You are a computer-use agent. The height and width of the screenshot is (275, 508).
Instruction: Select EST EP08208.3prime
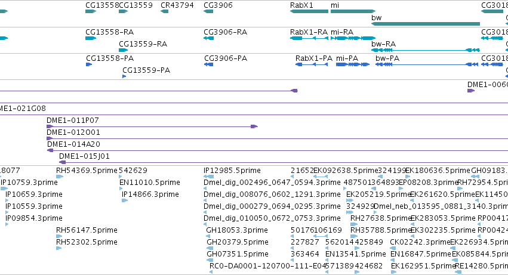401,189
